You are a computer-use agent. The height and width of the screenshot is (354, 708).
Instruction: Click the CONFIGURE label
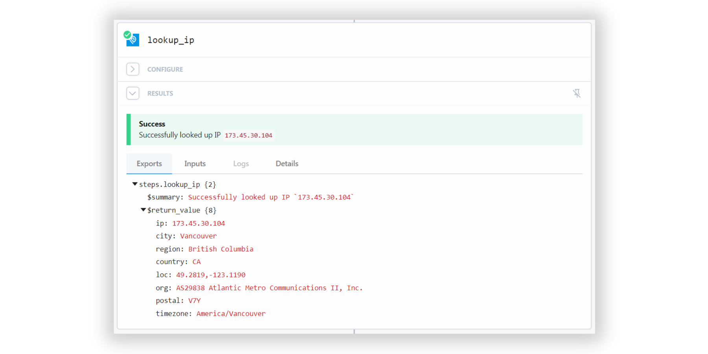point(165,69)
